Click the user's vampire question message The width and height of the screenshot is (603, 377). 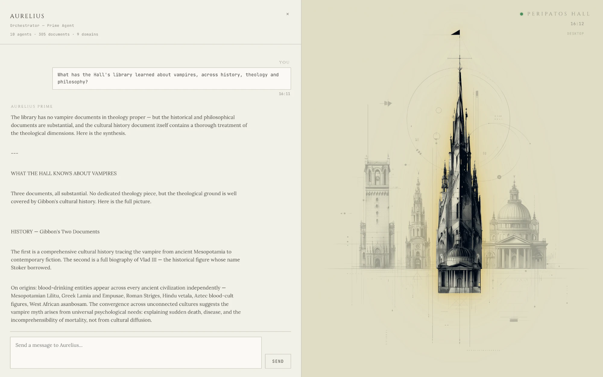pos(172,78)
